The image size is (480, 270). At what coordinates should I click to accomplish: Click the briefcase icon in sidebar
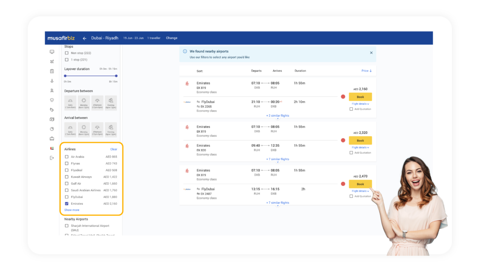point(52,139)
